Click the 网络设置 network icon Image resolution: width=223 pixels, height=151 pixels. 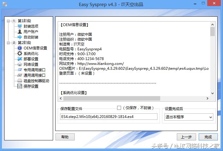20,65
